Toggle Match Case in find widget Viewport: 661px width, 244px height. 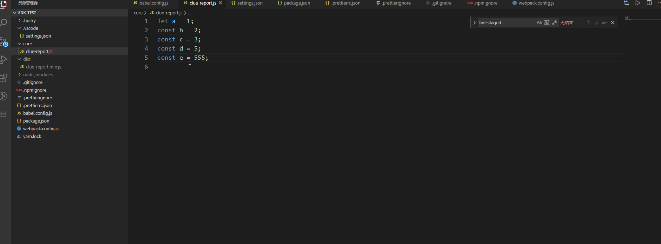539,22
